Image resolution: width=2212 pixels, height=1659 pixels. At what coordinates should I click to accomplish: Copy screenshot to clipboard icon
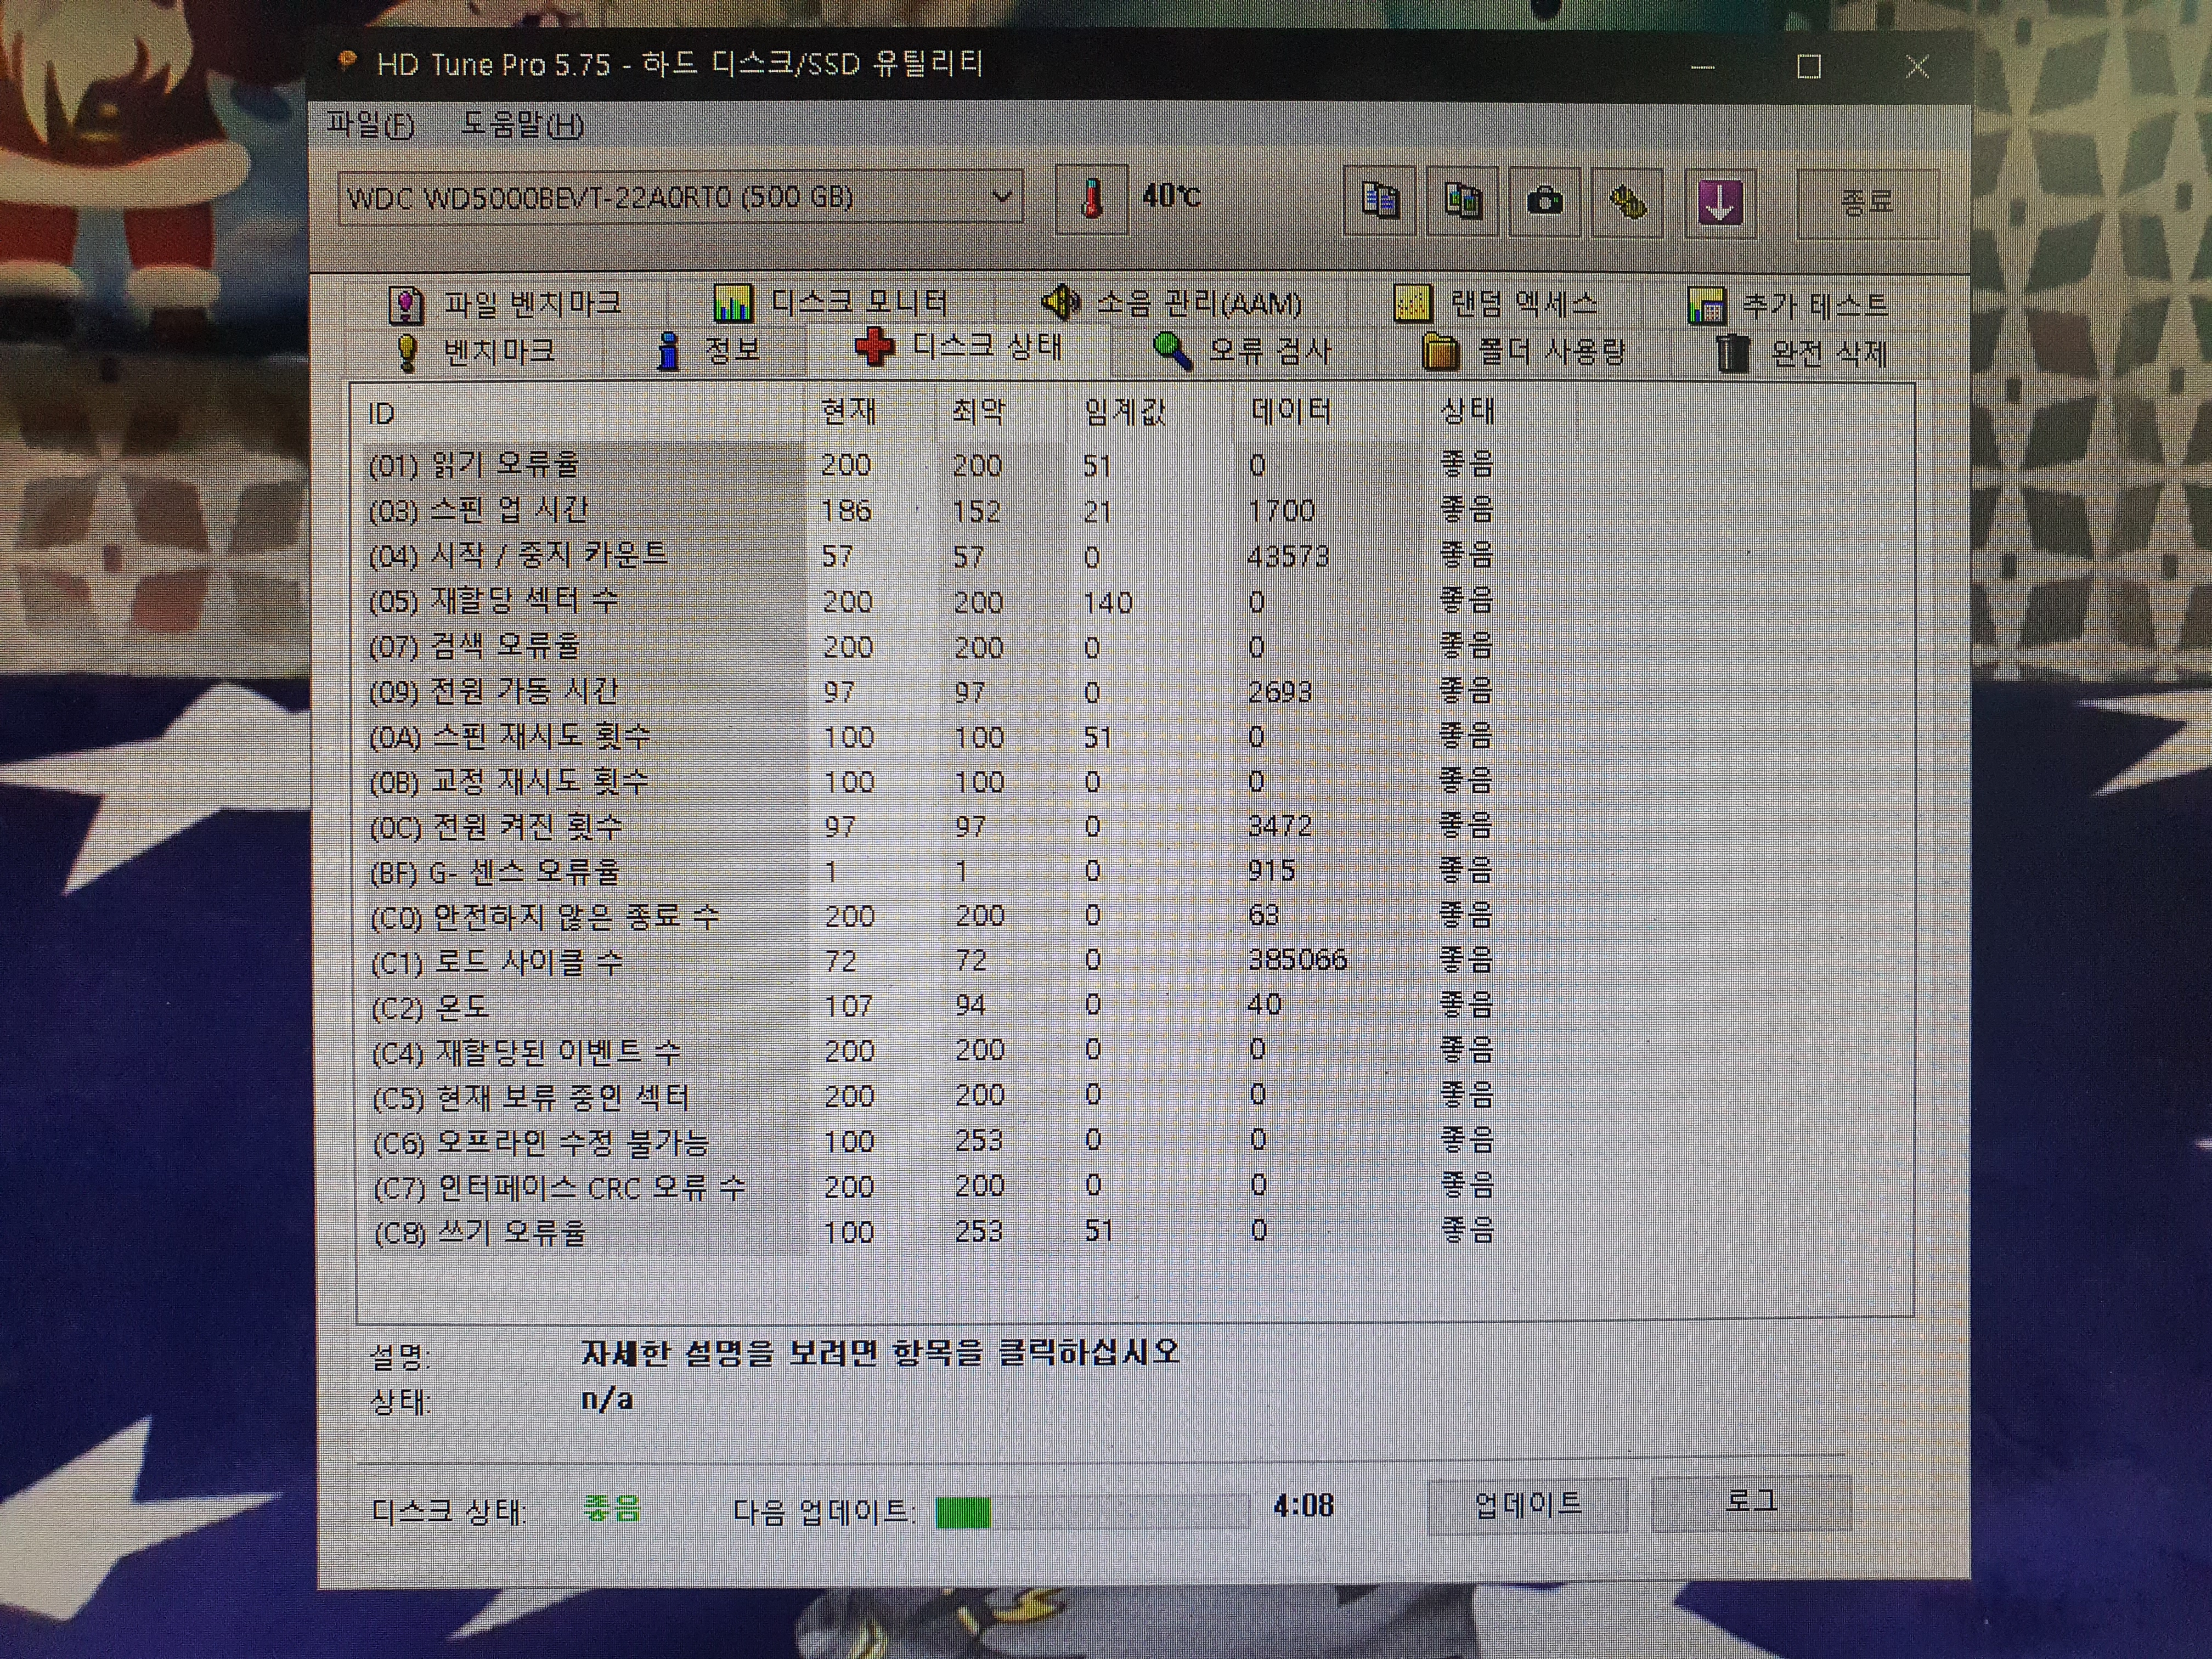pyautogui.click(x=1462, y=201)
